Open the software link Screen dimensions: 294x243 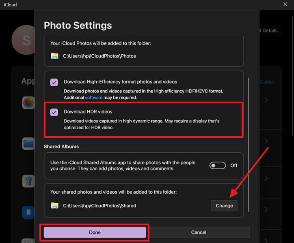(x=93, y=98)
